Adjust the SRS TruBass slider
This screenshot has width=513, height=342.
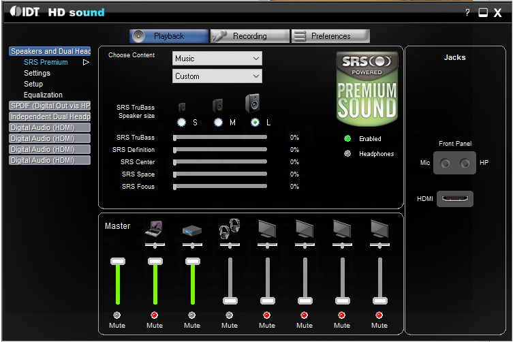pyautogui.click(x=220, y=138)
